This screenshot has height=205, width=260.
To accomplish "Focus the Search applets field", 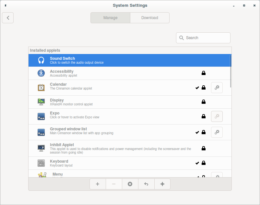I will click(x=203, y=38).
